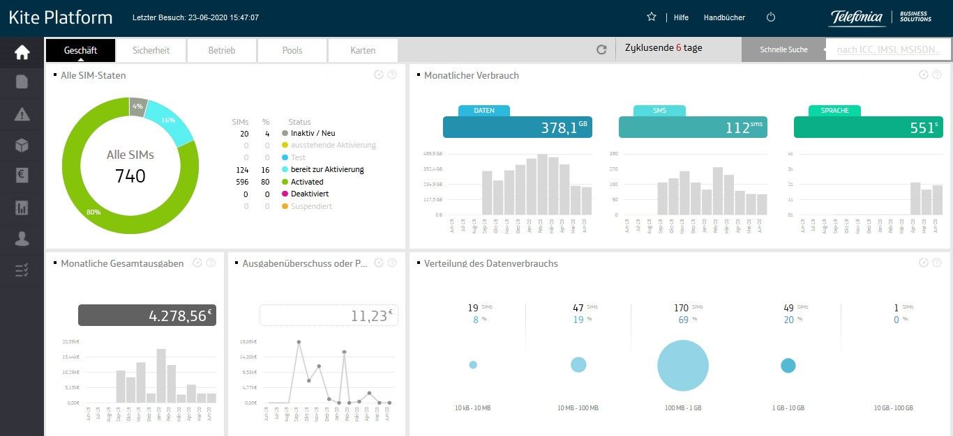
Task: Click the power logout icon
Action: click(771, 17)
